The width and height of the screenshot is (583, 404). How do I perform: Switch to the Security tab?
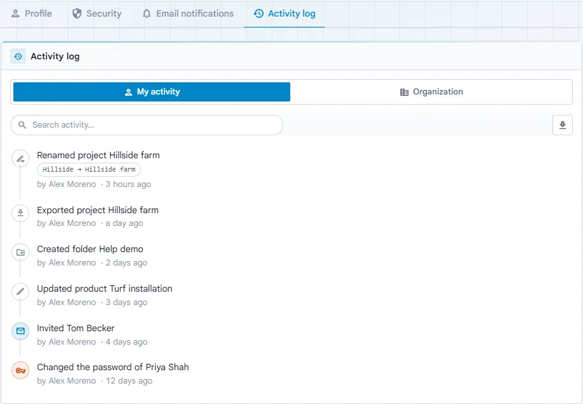click(x=97, y=14)
